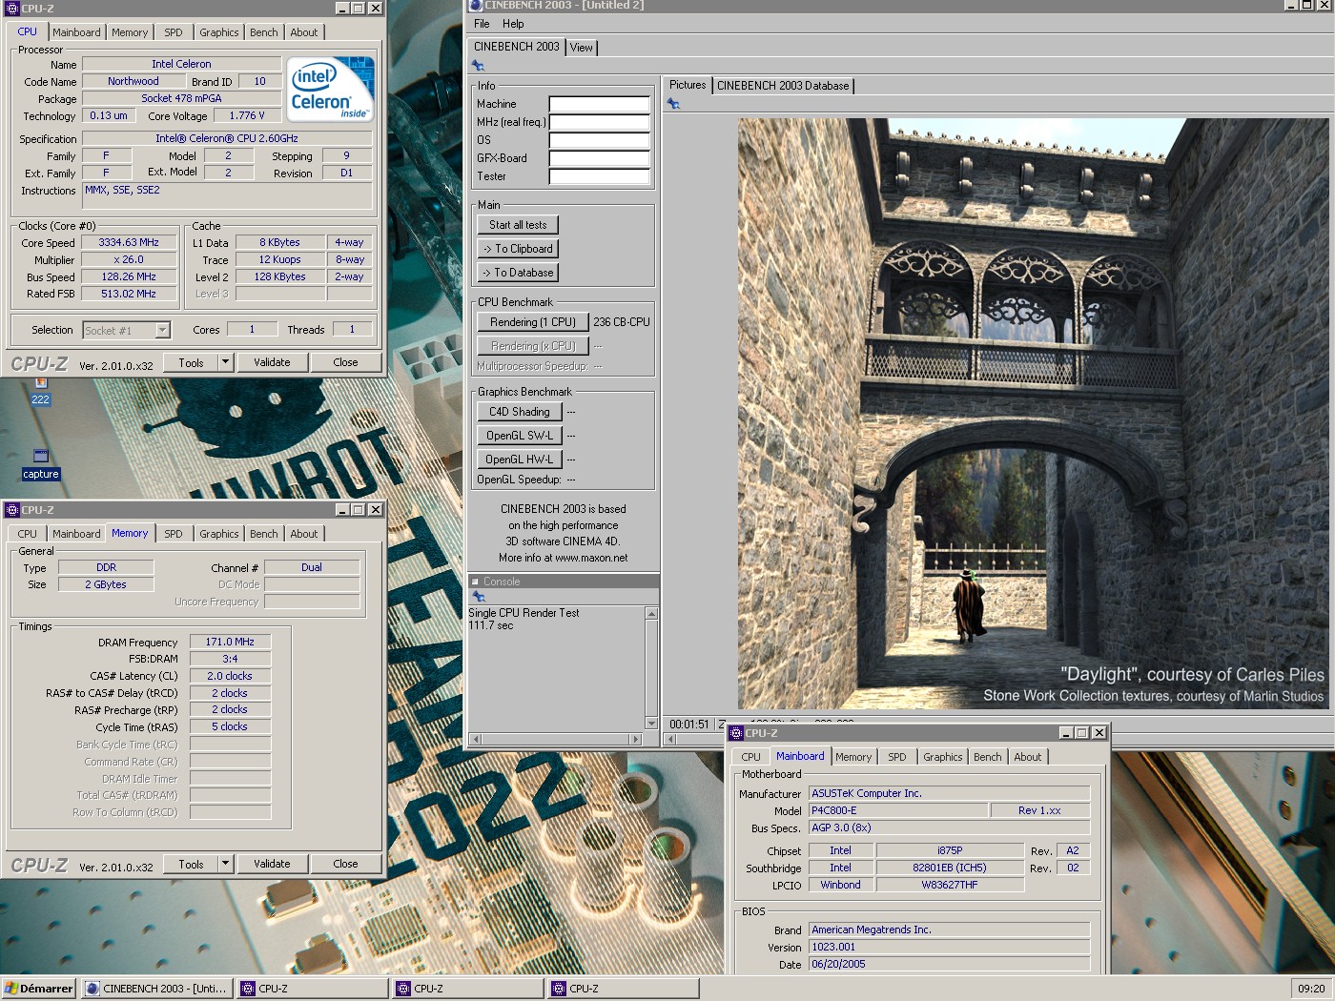This screenshot has height=1001, width=1335.
Task: Click the i875P chipset value
Action: click(950, 850)
